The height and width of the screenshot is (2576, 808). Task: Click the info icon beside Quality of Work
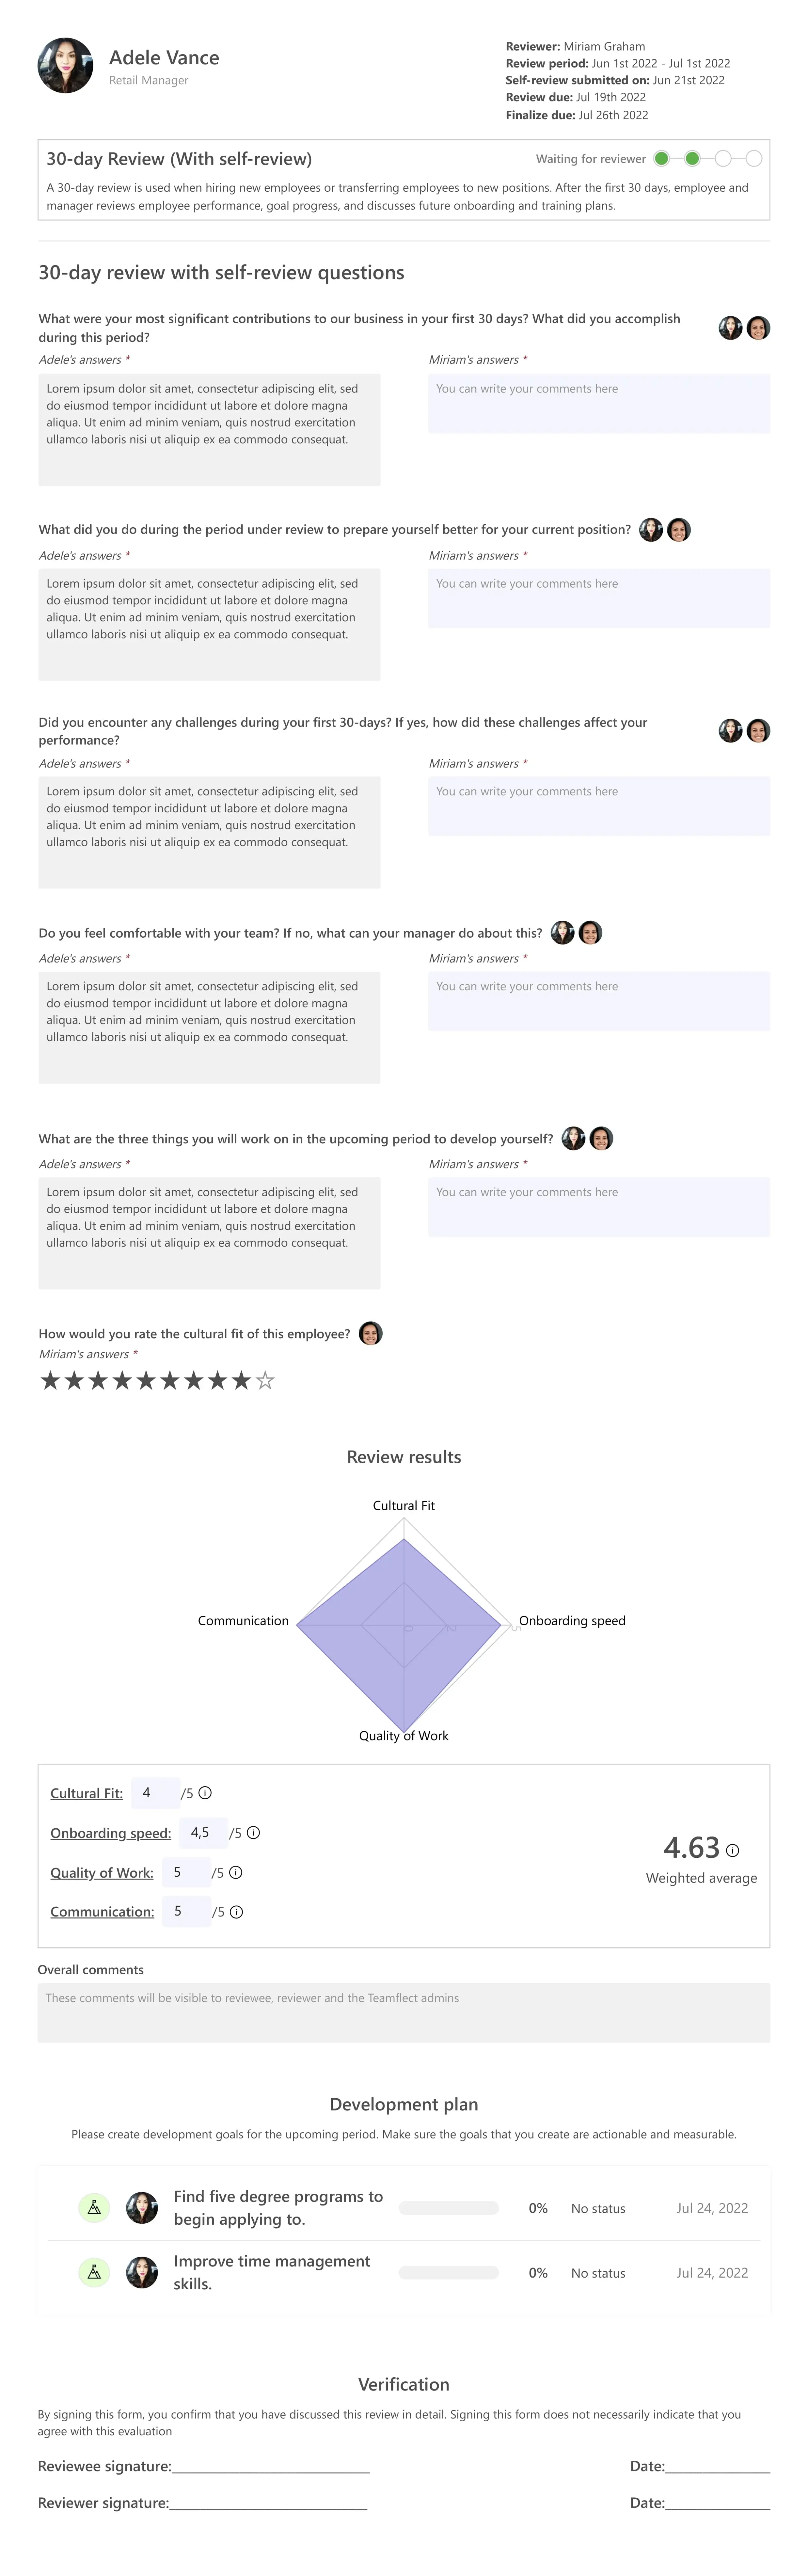[236, 1872]
